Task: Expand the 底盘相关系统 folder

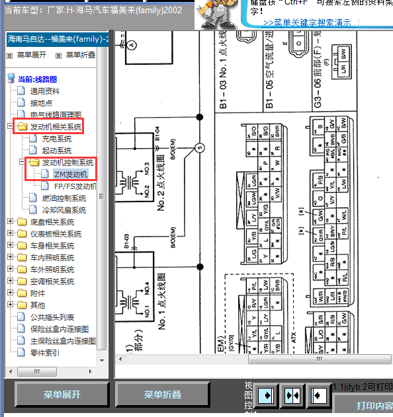Action: [x=10, y=221]
